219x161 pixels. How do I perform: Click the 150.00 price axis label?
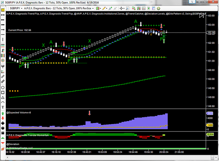pyautogui.click(x=211, y=79)
